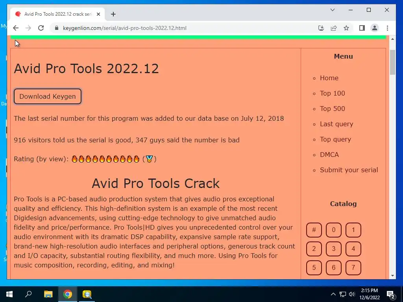Viewport: 403px width, 302px height.
Task: Open the notification center icon
Action: click(391, 295)
